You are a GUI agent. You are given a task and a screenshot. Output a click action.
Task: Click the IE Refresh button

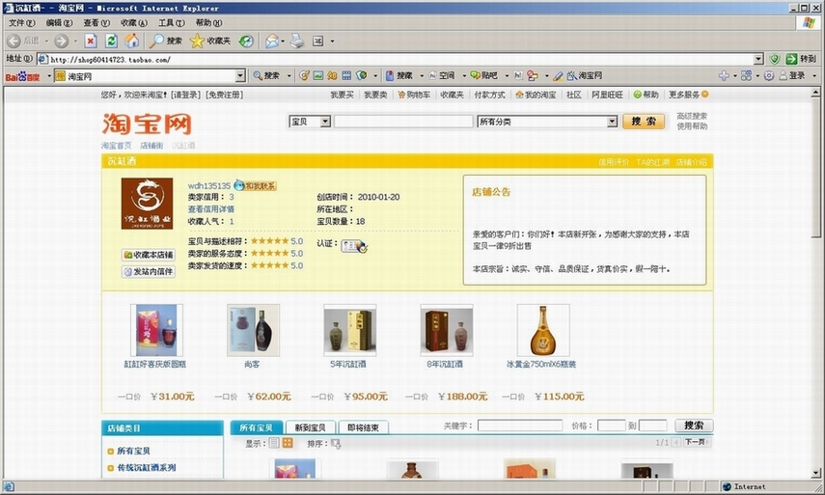111,41
